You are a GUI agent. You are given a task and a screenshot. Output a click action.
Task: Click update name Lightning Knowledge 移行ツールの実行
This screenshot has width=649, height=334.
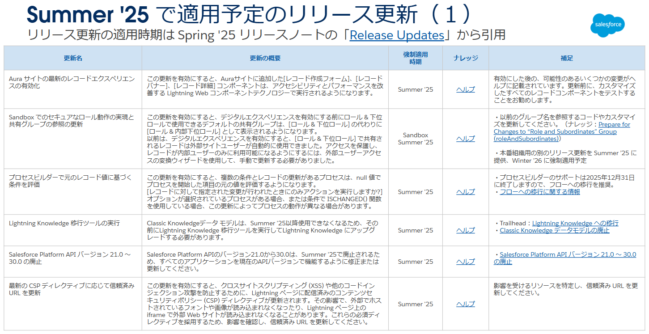pos(64,223)
